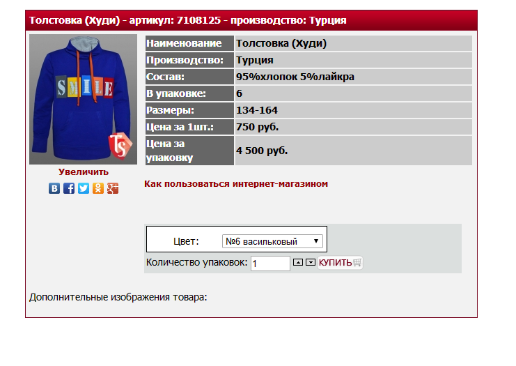
Task: Click the product title header with артикул 7108125
Action: [251, 20]
